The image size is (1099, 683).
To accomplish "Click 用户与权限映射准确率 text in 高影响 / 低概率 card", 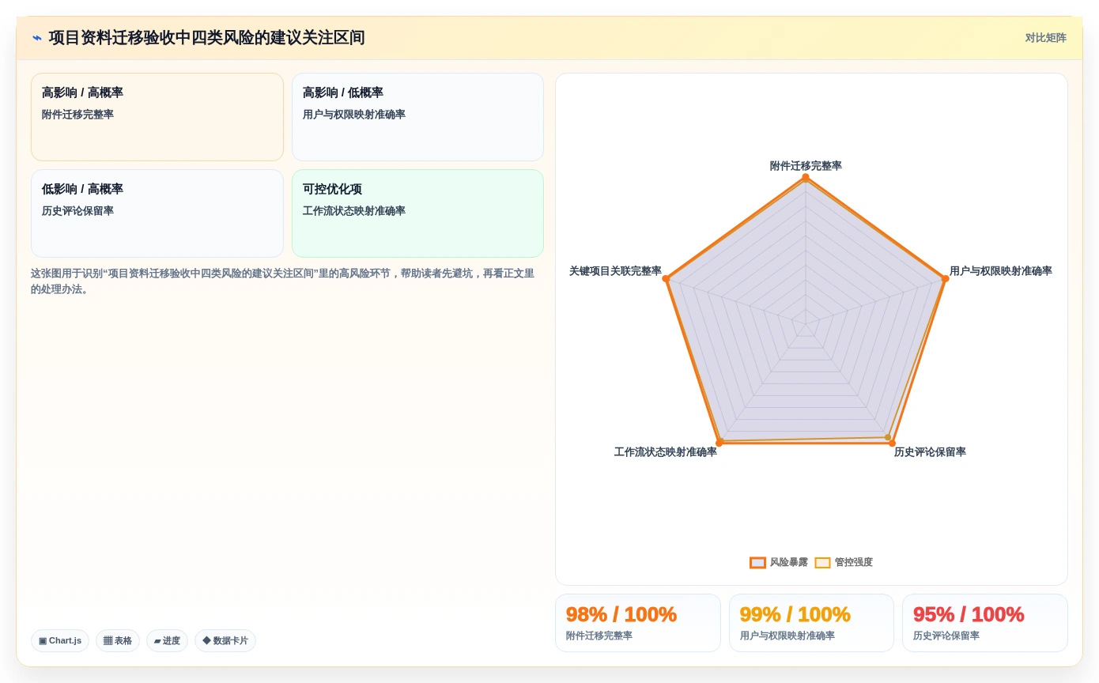I will click(354, 115).
